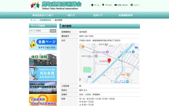Click the 栖岸寺 temple marker on the map
The image size is (169, 106).
coord(106,44)
